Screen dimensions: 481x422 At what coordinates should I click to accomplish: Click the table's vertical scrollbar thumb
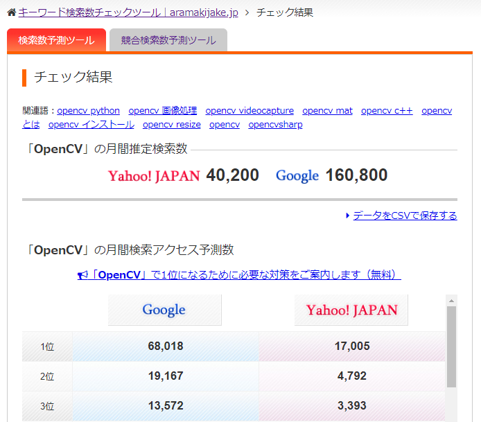pos(452,347)
